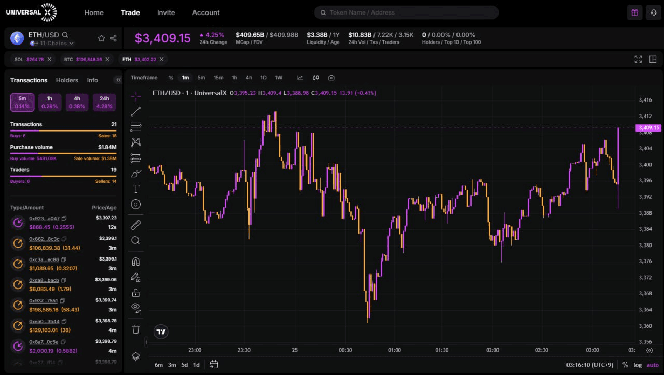Toggle log scale on price axis

click(x=638, y=365)
